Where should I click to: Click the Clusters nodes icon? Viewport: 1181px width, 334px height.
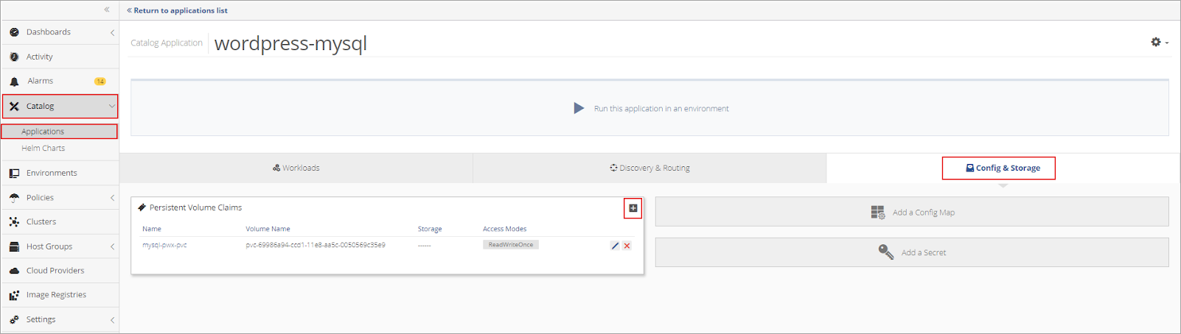tap(14, 222)
